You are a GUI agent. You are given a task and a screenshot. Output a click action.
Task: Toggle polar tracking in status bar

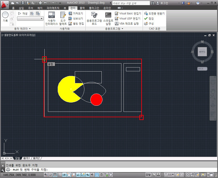(x=64, y=175)
